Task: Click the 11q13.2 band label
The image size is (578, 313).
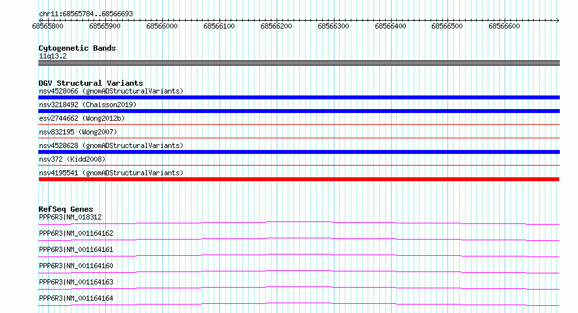Action: [53, 56]
